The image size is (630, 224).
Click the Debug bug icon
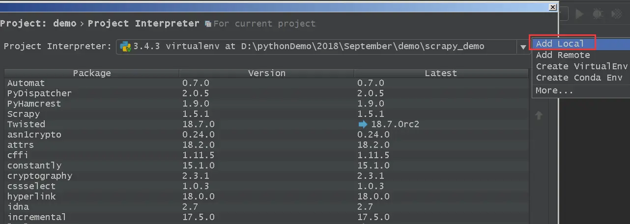(x=598, y=14)
